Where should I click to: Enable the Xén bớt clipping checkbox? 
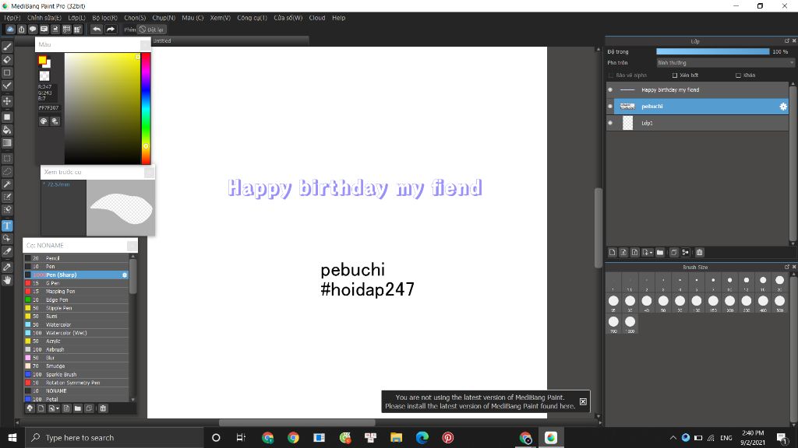(675, 75)
